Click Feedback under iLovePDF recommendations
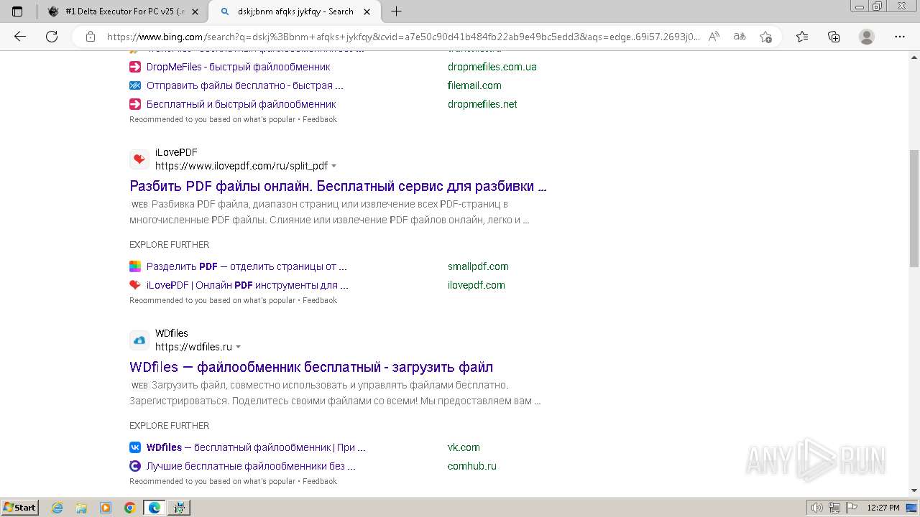The width and height of the screenshot is (920, 517). click(x=319, y=300)
